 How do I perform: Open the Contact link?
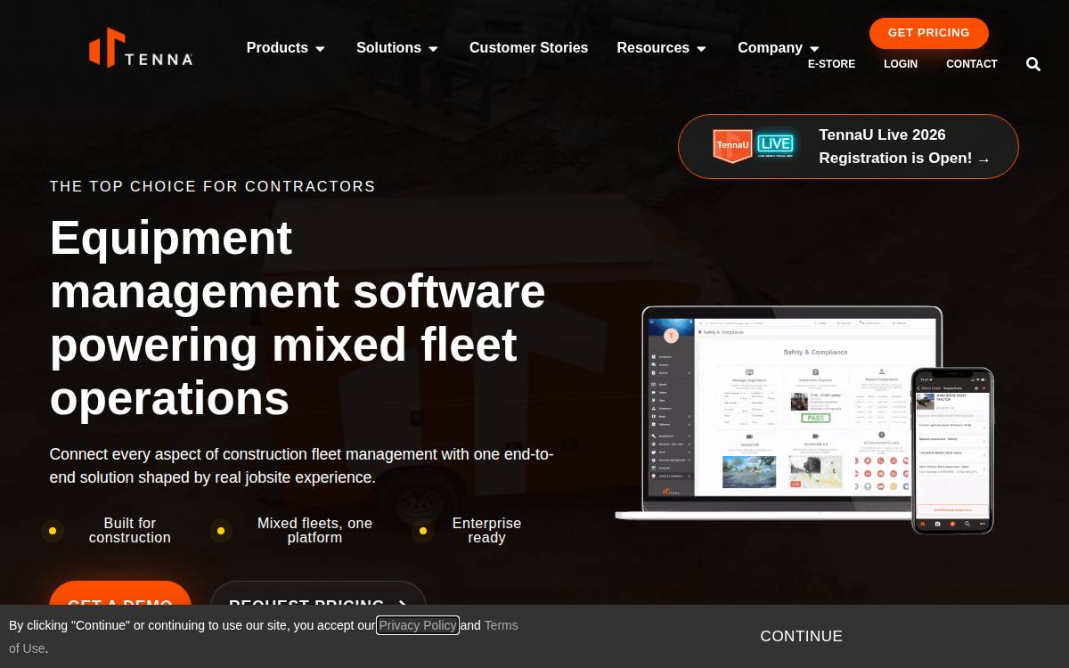[972, 64]
